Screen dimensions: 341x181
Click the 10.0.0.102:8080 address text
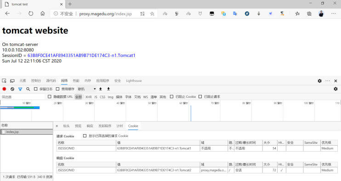tap(18, 50)
